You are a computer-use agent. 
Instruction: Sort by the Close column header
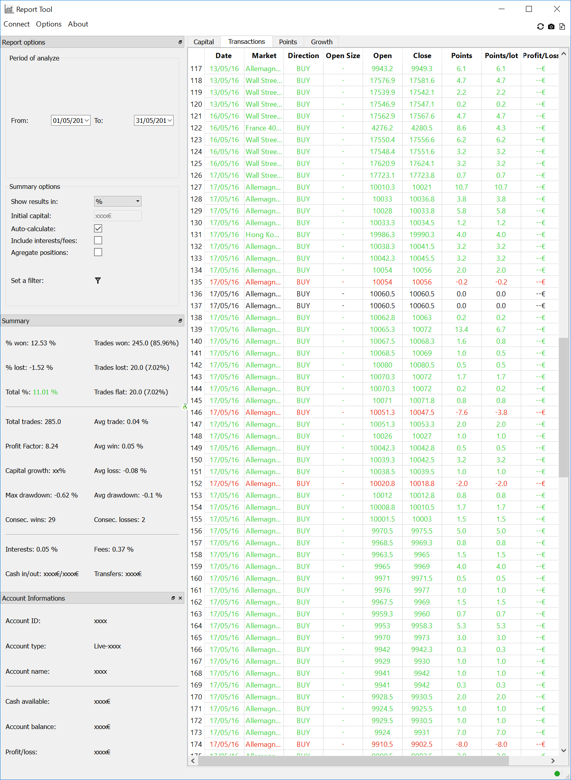click(x=422, y=56)
